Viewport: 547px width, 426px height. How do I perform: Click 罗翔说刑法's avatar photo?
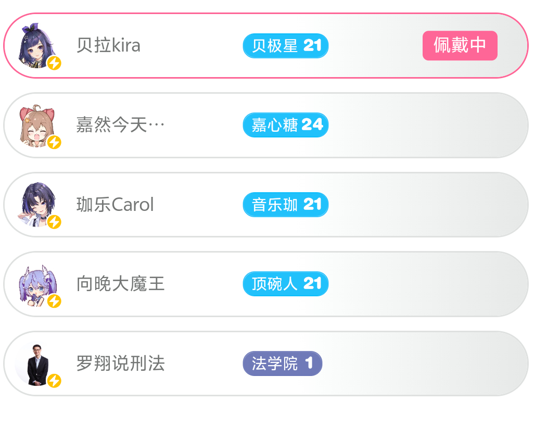36,364
